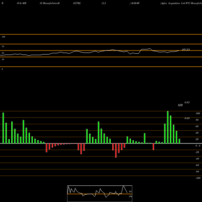Click the value 14 in mini chart
Image resolution: width=202 pixels, height=202 pixels.
(130, 191)
